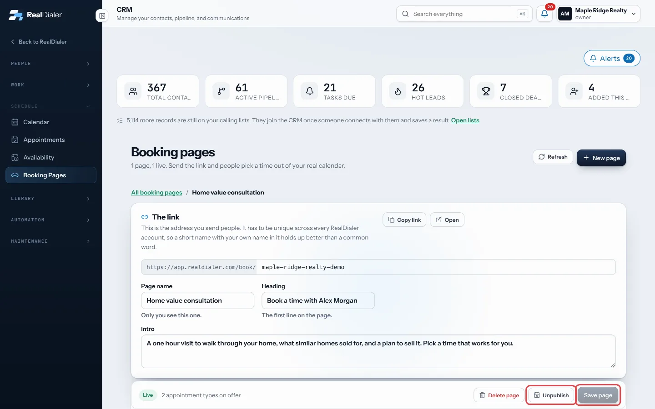Click the Added This user-plus icon
This screenshot has width=655, height=409.
click(574, 91)
